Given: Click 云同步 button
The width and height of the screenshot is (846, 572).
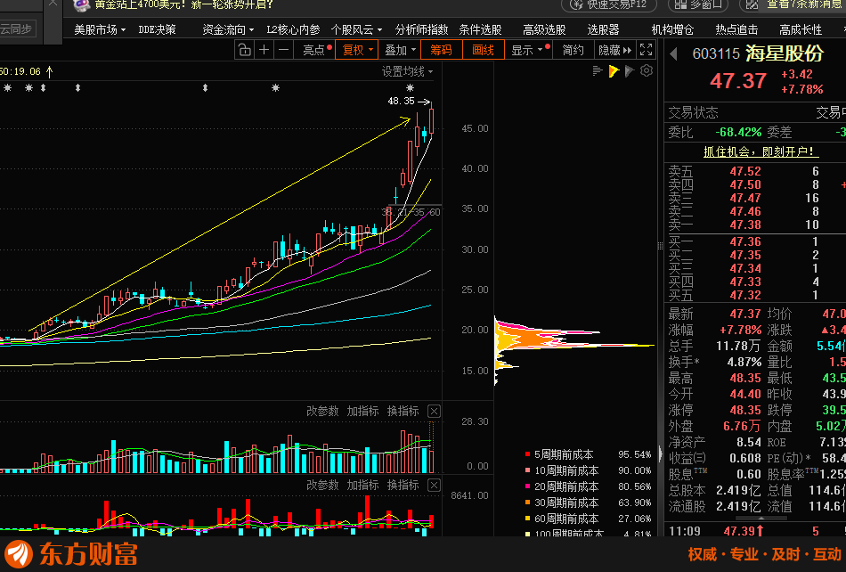Looking at the screenshot, I should (16, 29).
